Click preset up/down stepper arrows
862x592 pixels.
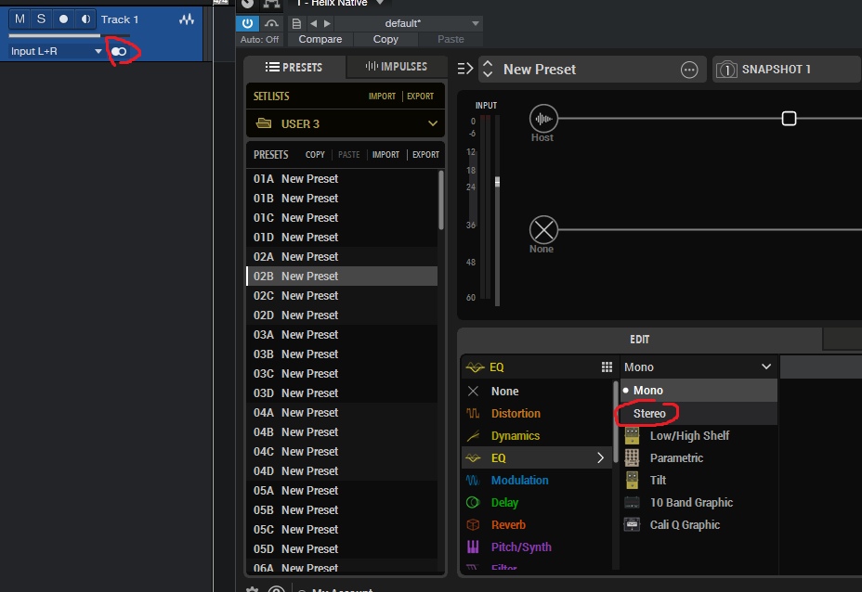pyautogui.click(x=488, y=70)
